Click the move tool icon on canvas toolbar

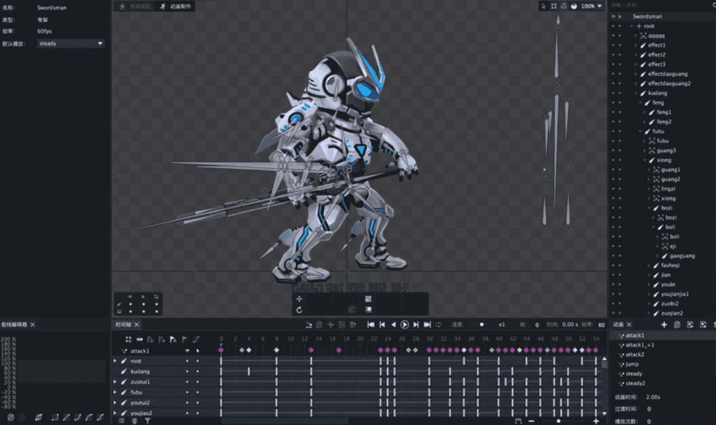click(299, 299)
